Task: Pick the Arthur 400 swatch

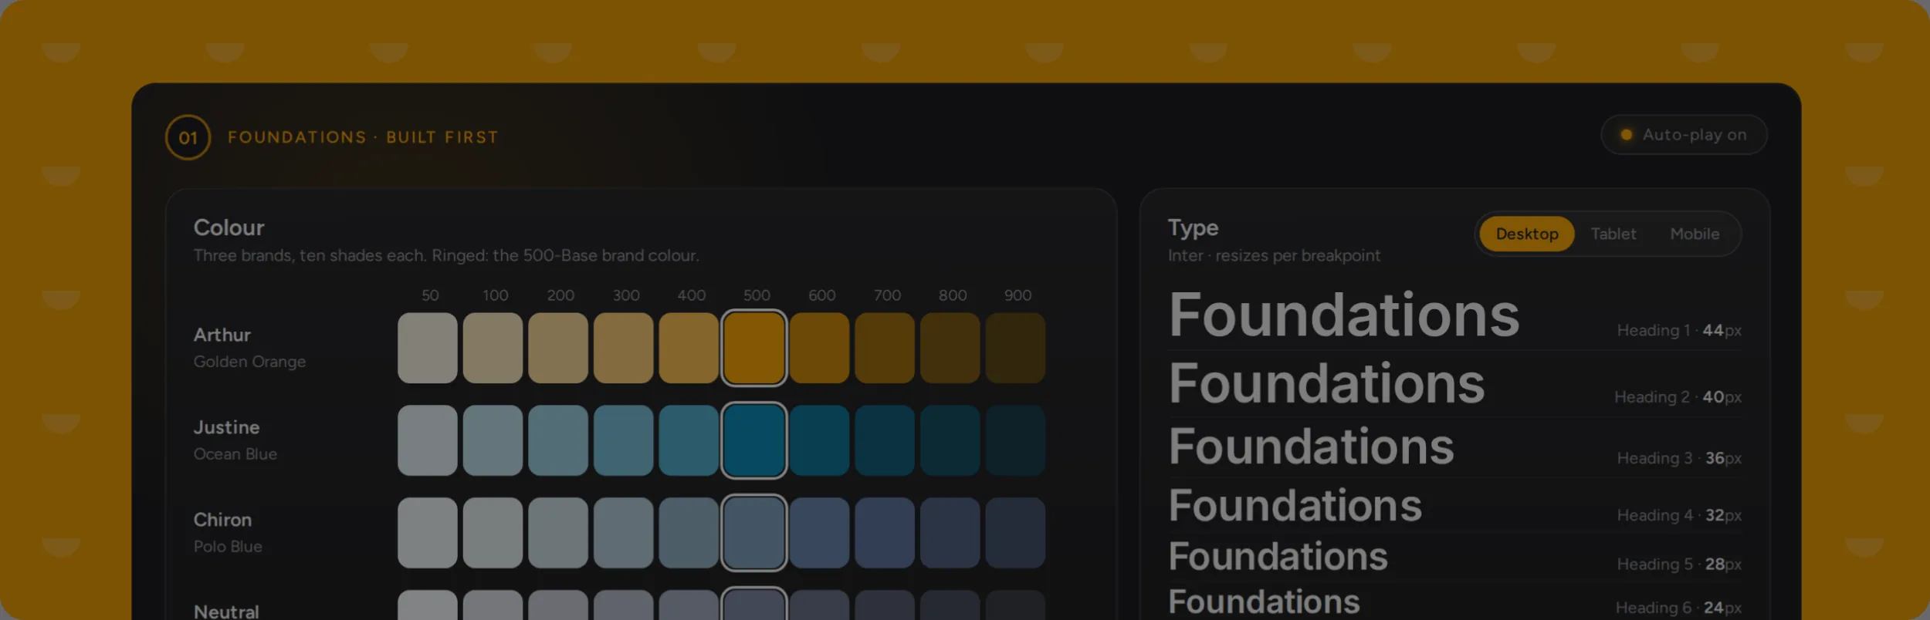Action: click(689, 348)
